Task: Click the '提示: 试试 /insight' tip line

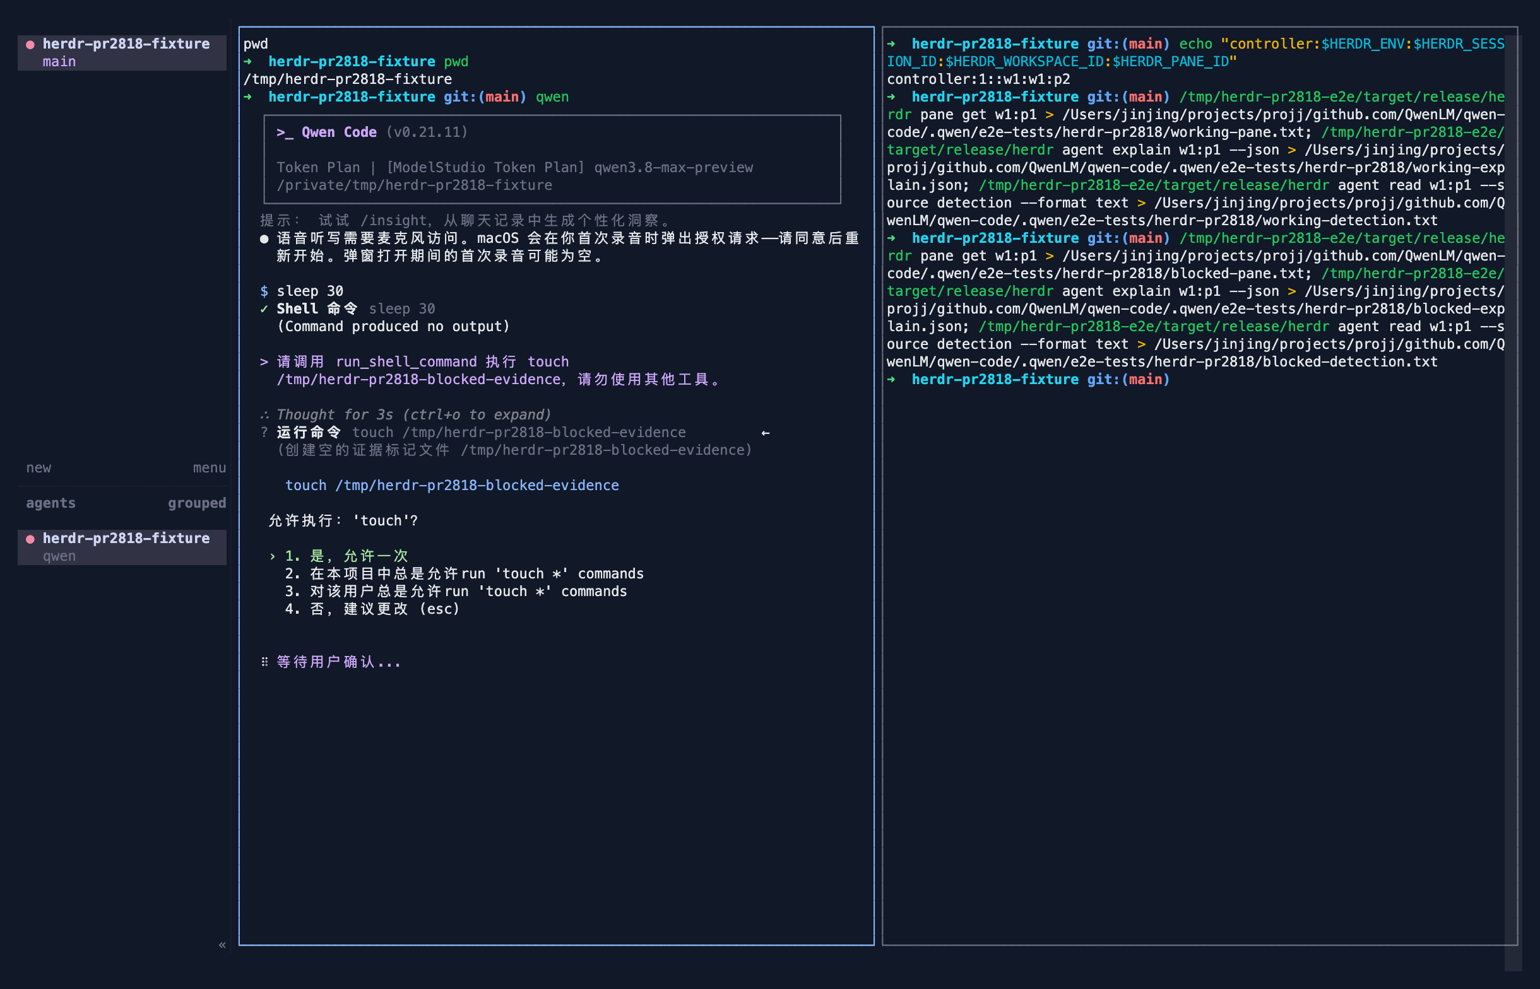Action: [465, 220]
